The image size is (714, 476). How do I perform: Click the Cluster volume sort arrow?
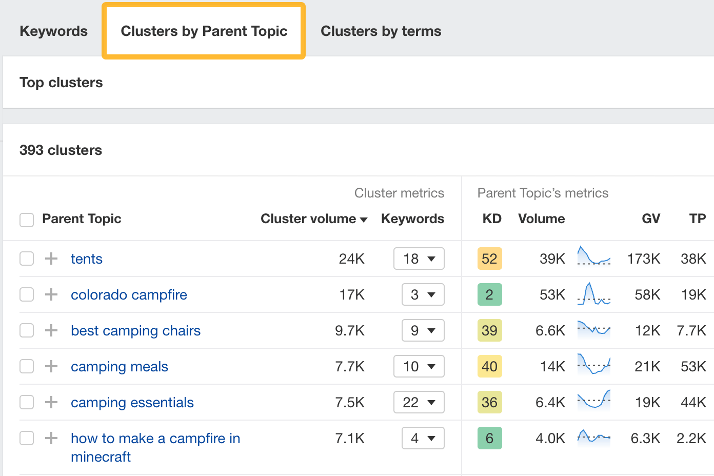[364, 219]
